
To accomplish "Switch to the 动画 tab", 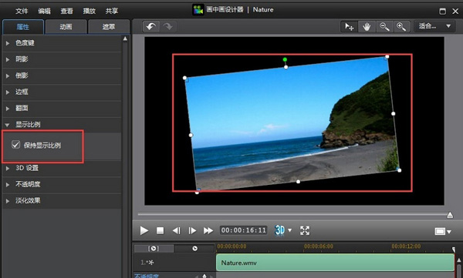I will tap(66, 27).
